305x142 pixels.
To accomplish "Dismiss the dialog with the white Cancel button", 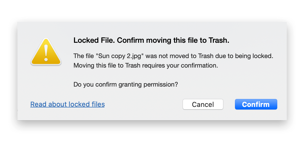I will (x=203, y=104).
